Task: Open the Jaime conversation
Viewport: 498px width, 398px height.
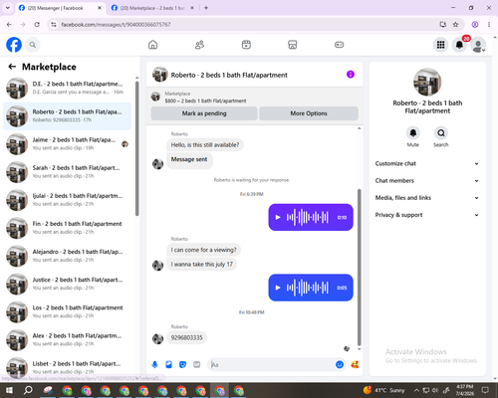Action: click(68, 144)
